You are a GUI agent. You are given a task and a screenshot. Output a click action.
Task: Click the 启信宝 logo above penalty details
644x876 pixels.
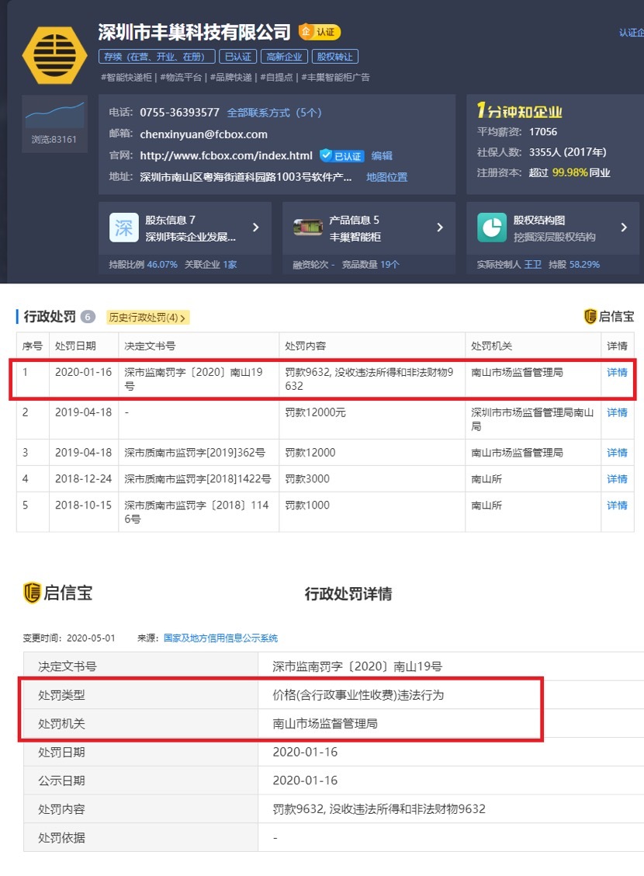[x=57, y=593]
